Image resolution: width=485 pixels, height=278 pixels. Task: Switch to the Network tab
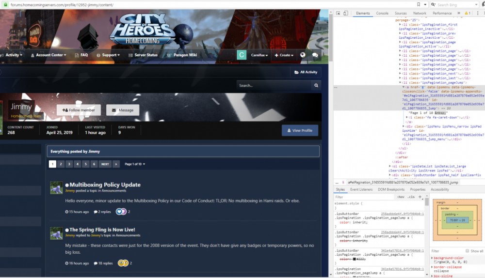(x=420, y=13)
